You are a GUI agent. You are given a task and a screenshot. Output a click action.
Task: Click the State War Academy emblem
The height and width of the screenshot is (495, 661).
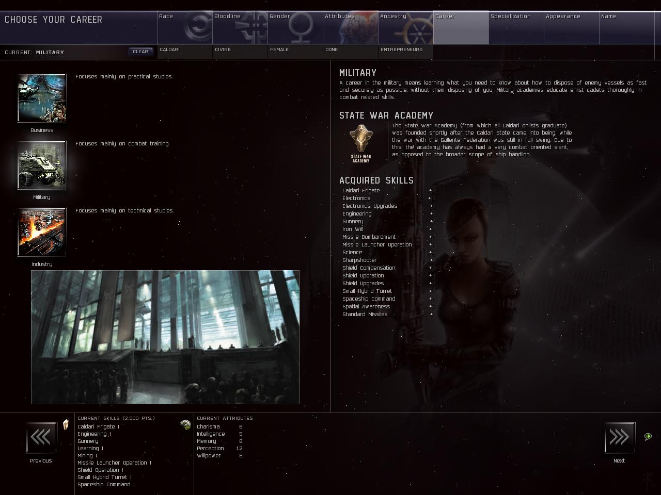coord(360,143)
